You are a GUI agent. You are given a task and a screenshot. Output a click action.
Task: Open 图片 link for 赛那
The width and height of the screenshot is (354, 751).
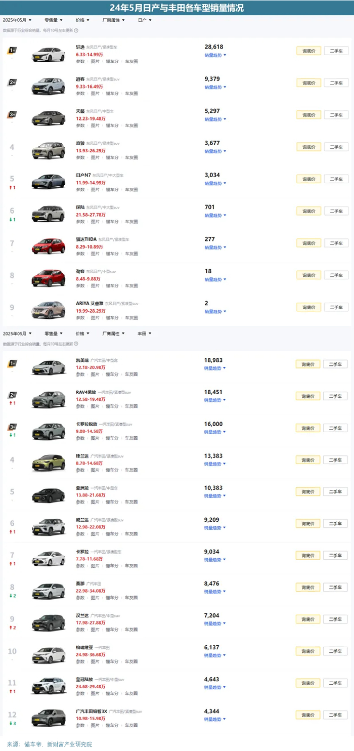95,598
